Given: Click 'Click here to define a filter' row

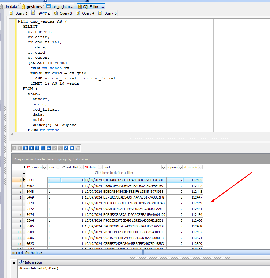Looking at the screenshot, I should coord(114,173).
